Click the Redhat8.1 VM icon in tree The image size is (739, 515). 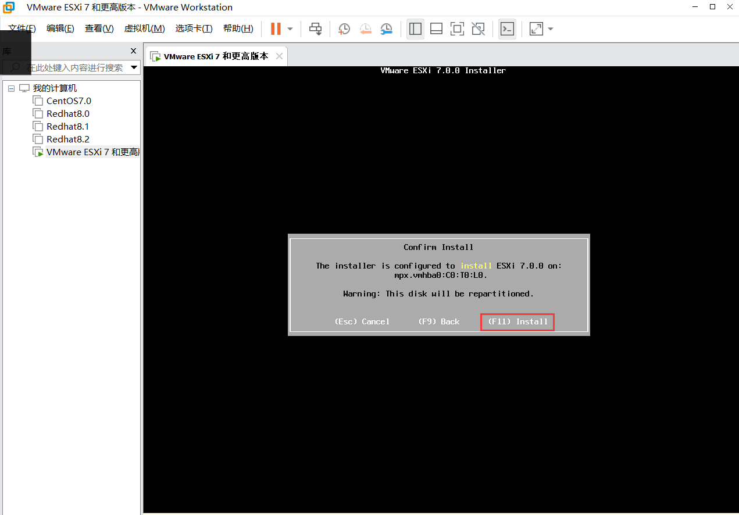coord(38,127)
